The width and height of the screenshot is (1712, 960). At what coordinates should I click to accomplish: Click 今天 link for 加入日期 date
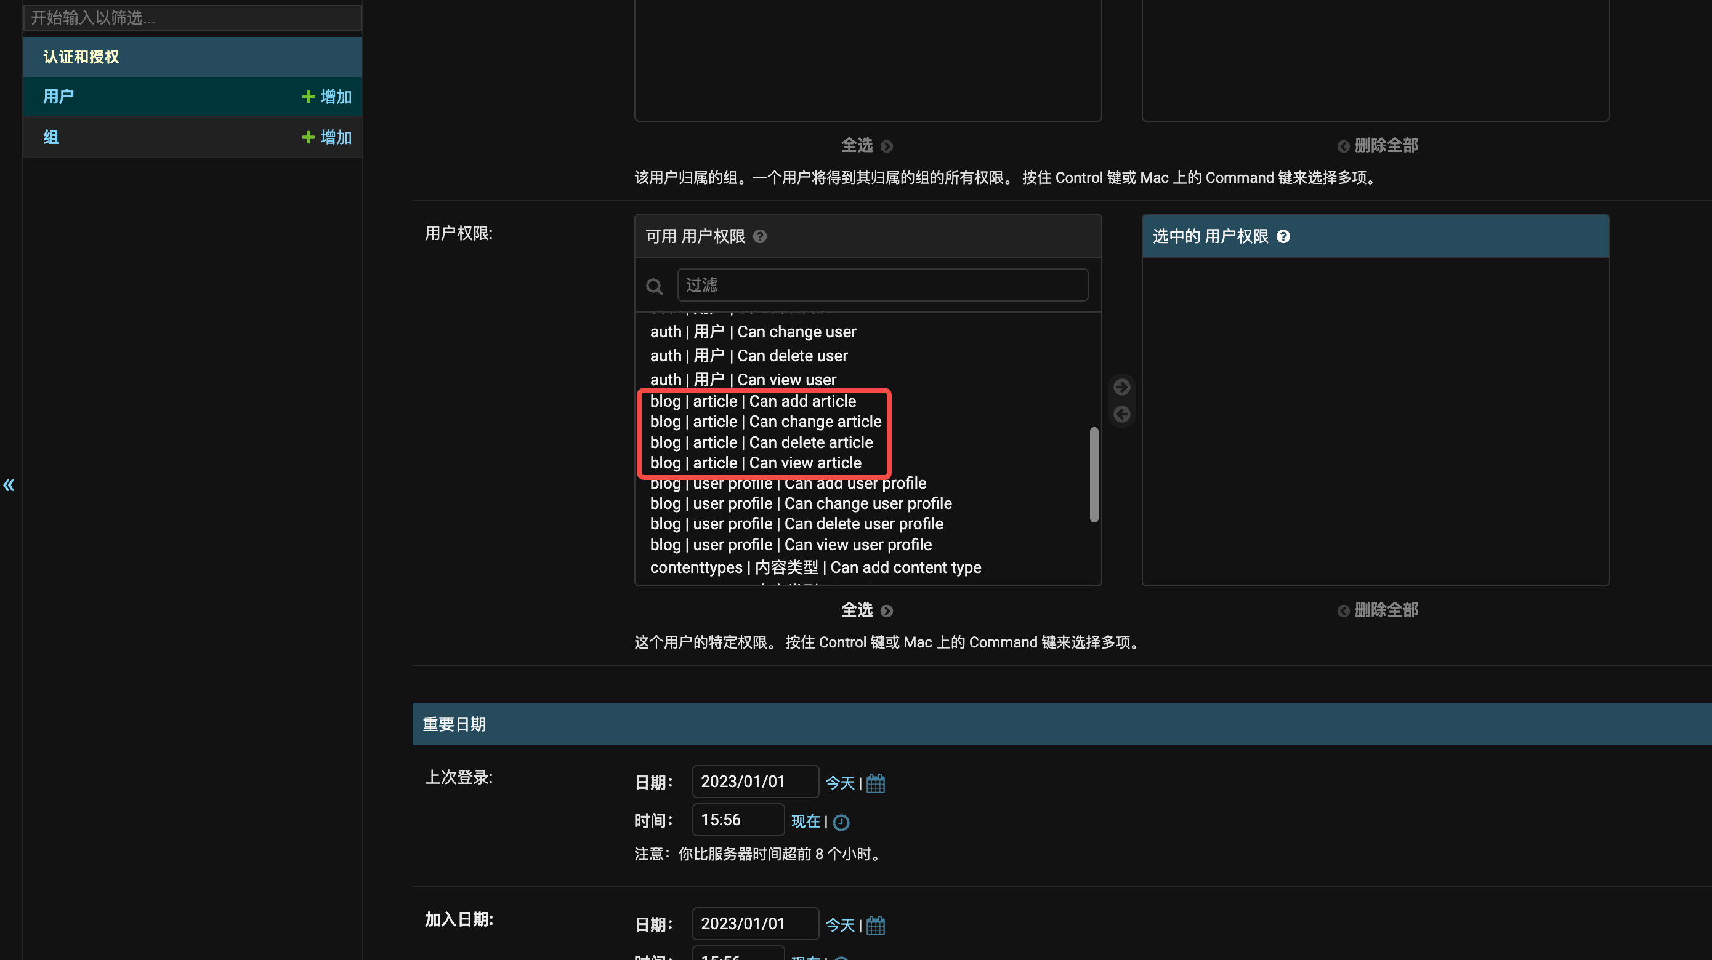tap(840, 925)
